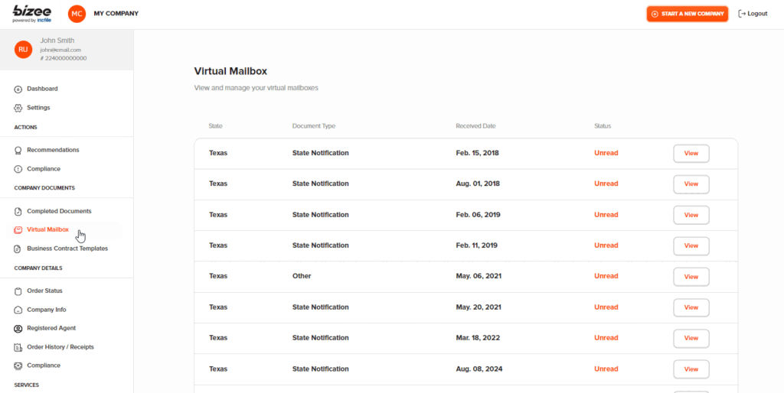Click the Order History receipts icon

pyautogui.click(x=18, y=347)
